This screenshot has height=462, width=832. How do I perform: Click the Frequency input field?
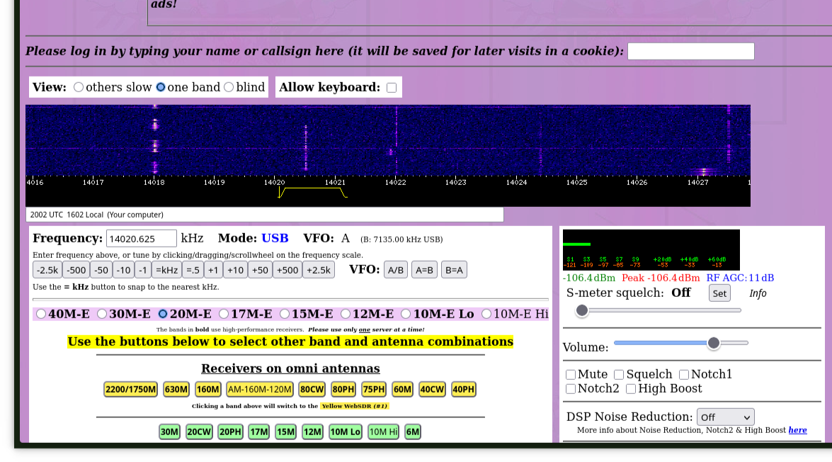[141, 238]
